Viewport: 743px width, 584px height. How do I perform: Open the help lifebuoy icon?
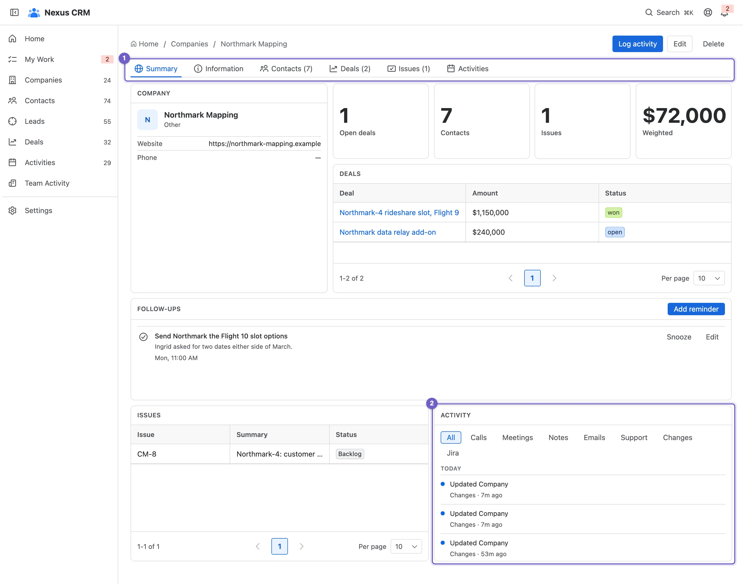pyautogui.click(x=708, y=13)
